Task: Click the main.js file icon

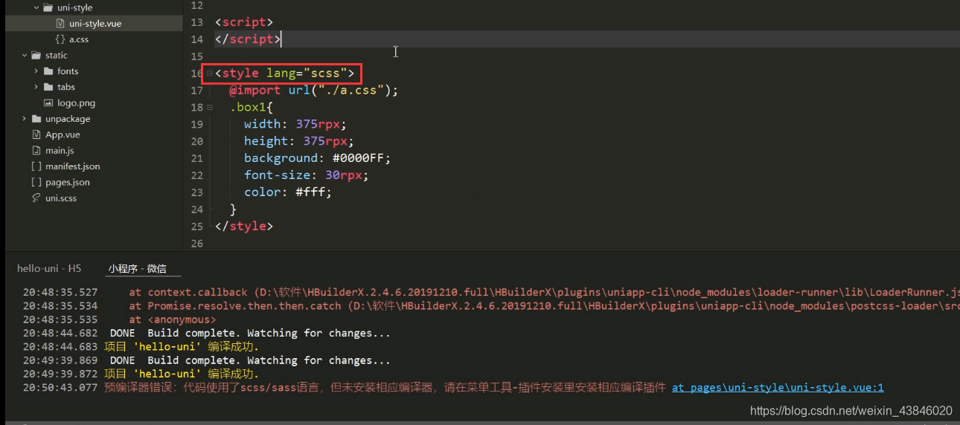Action: pyautogui.click(x=36, y=150)
